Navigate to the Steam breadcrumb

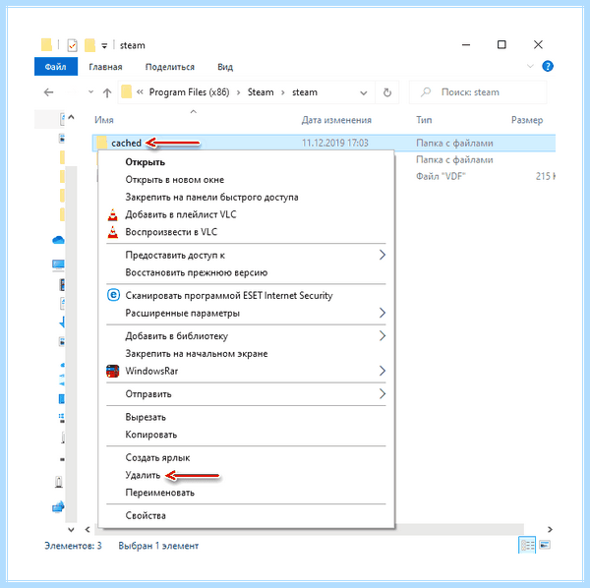[x=261, y=92]
